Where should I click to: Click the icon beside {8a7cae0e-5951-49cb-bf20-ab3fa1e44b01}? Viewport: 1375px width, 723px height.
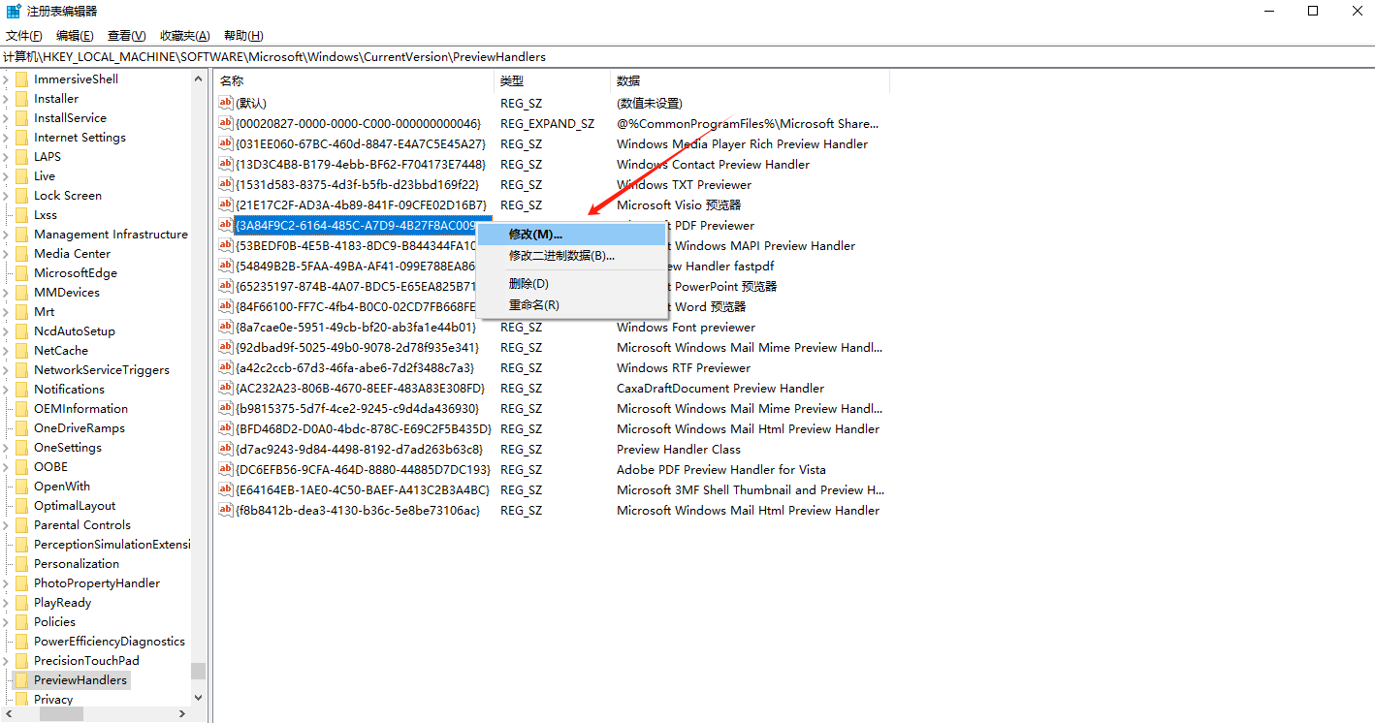pyautogui.click(x=226, y=327)
